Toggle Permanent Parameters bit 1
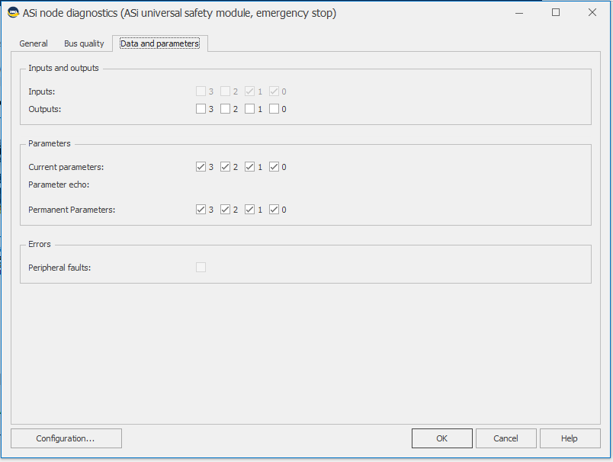Viewport: 613px width, 462px height. [x=249, y=210]
